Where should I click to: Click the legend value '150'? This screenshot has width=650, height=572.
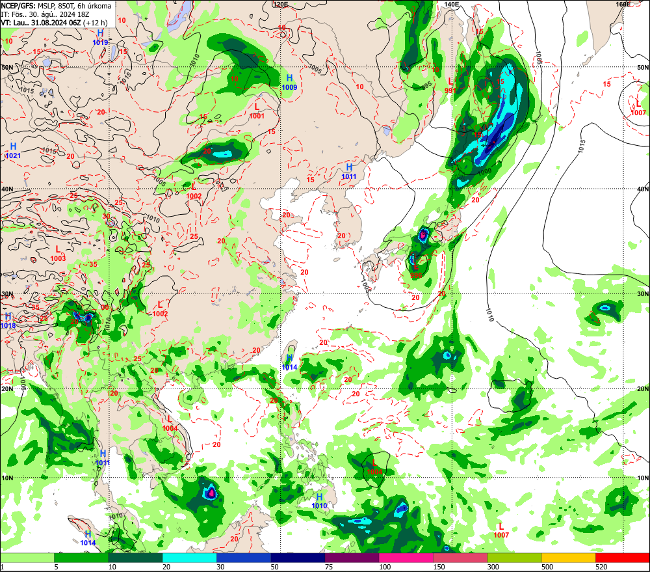point(439,567)
